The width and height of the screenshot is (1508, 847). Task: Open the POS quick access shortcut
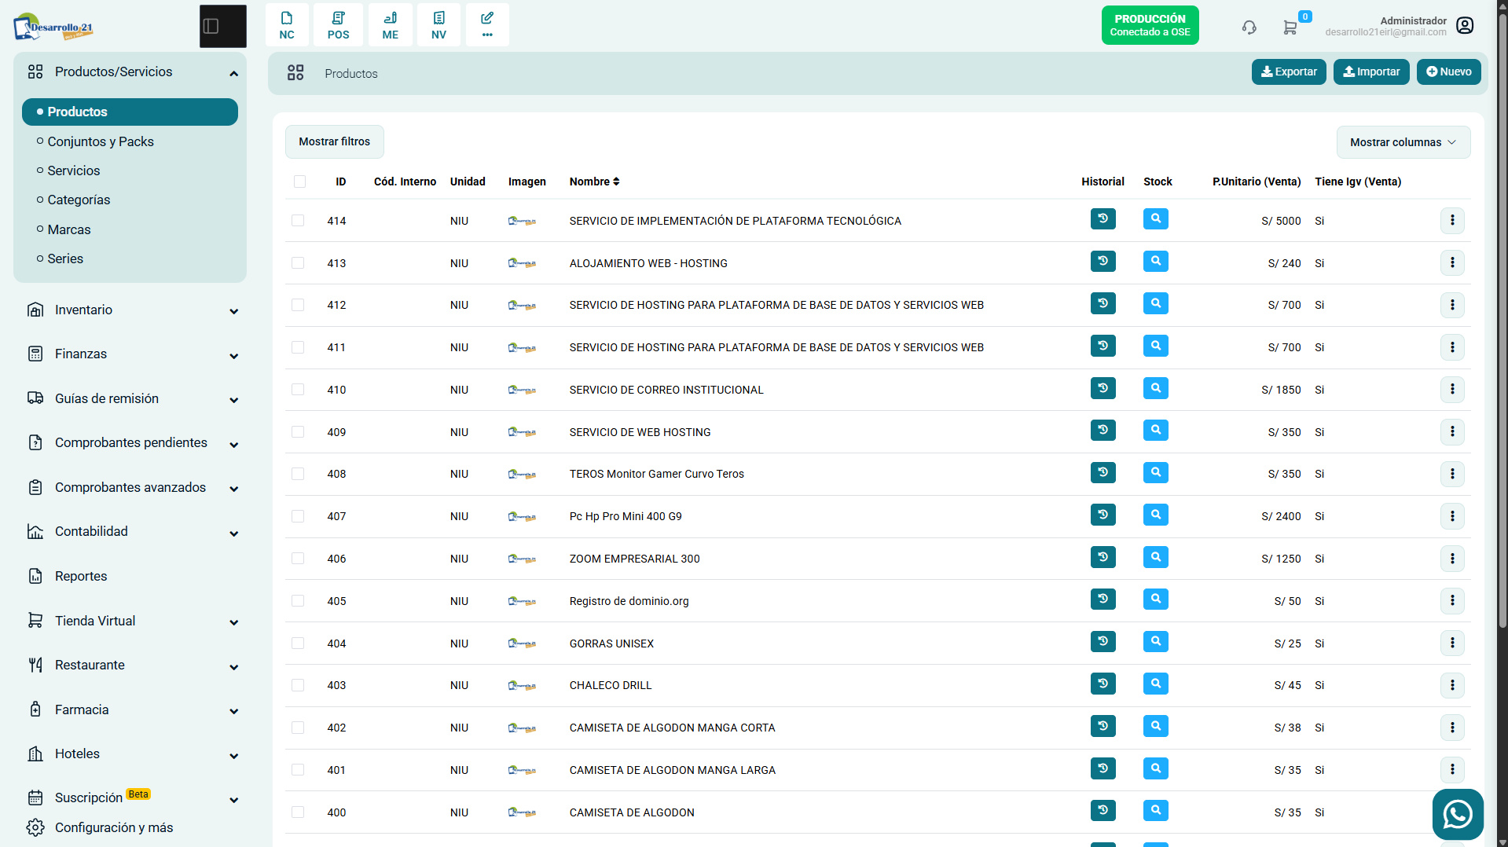pyautogui.click(x=338, y=25)
